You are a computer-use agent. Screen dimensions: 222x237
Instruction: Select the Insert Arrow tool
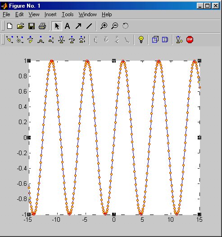point(78,26)
